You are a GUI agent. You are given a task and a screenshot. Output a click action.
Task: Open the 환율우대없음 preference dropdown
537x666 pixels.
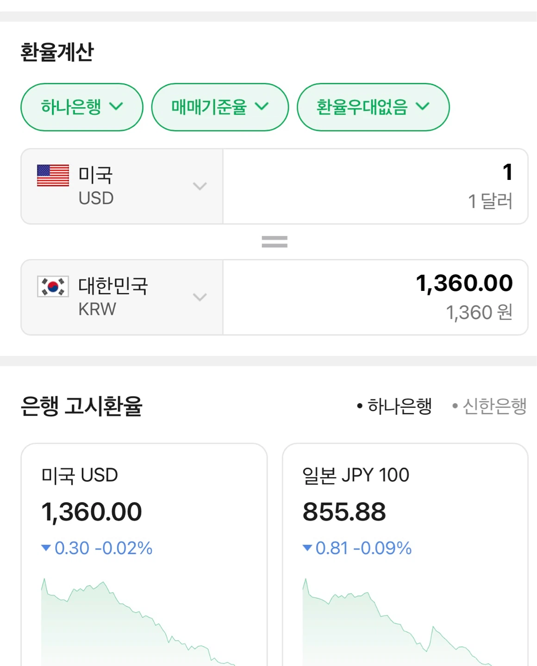tap(373, 107)
